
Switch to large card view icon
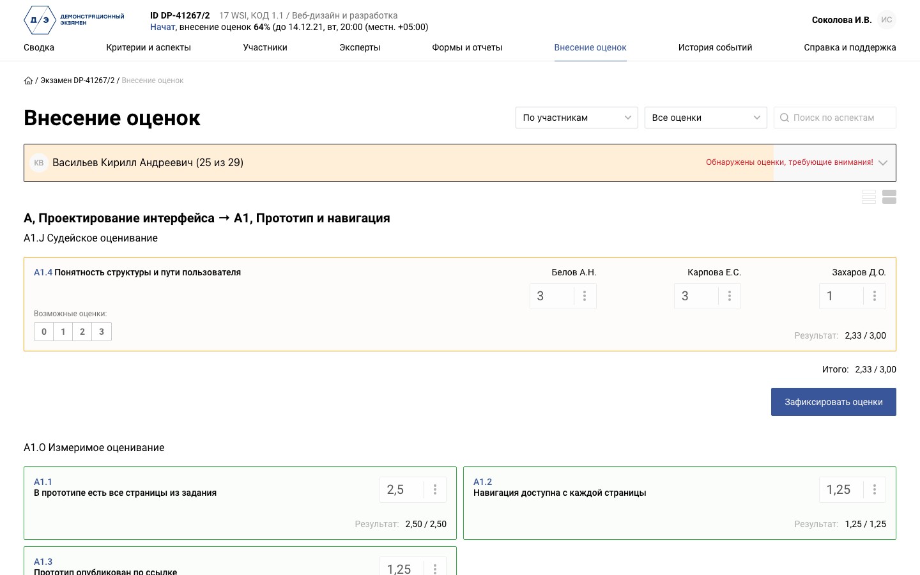(889, 197)
